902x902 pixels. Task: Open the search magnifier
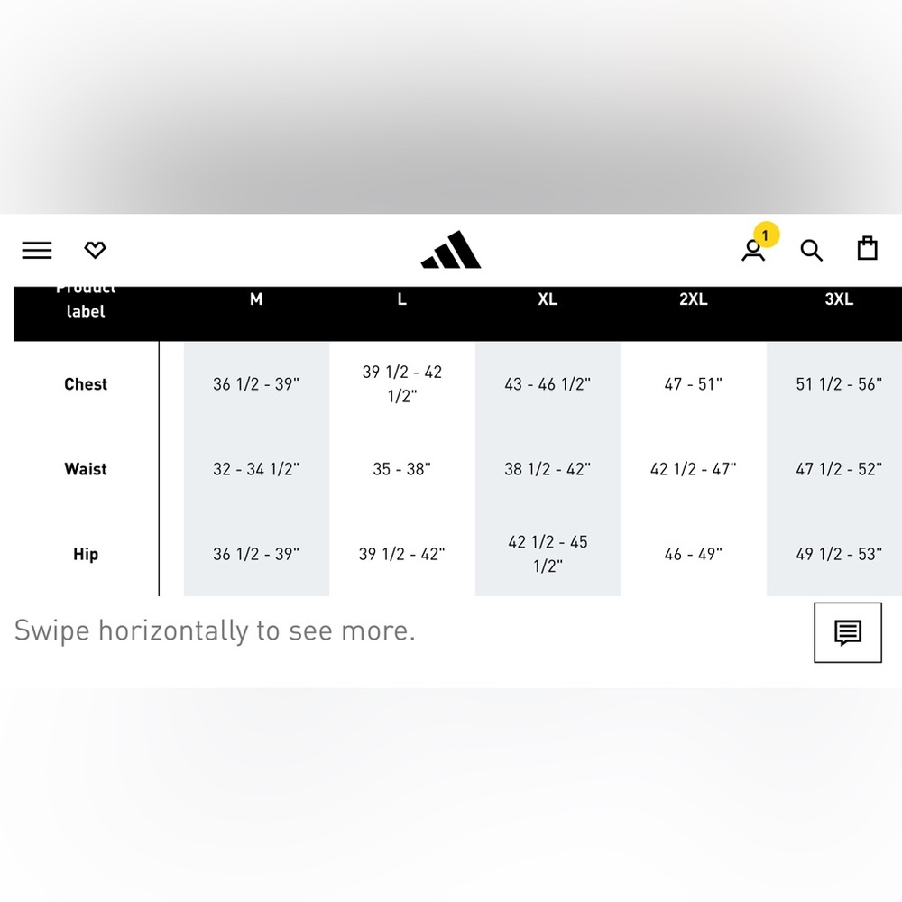(811, 250)
